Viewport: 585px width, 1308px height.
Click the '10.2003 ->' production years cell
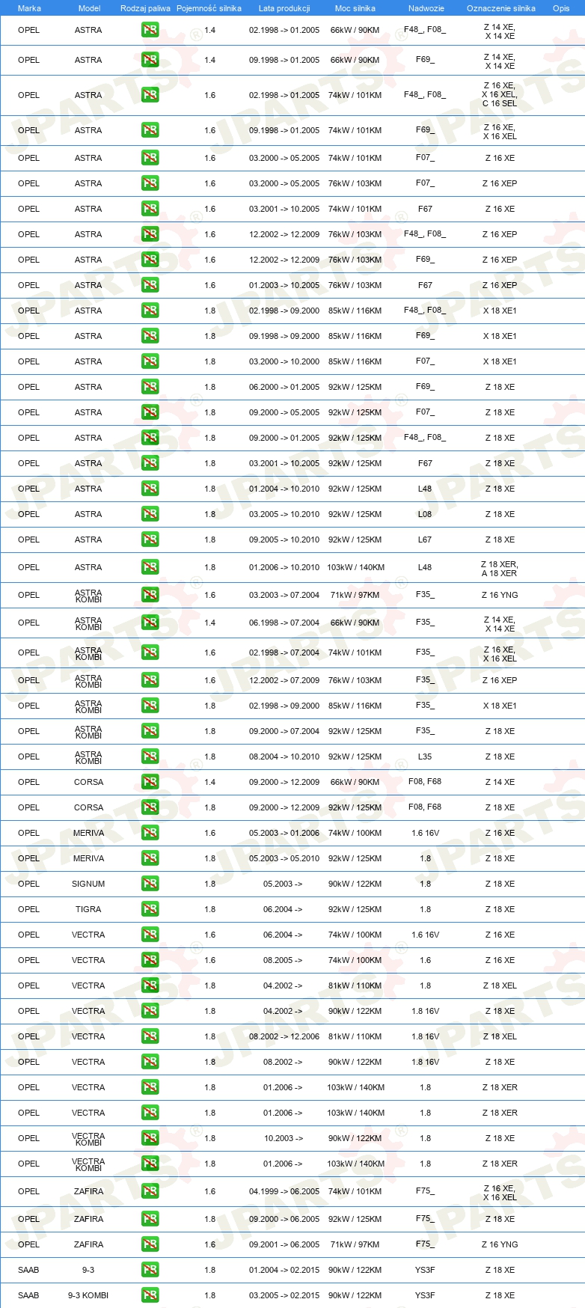[x=284, y=1138]
